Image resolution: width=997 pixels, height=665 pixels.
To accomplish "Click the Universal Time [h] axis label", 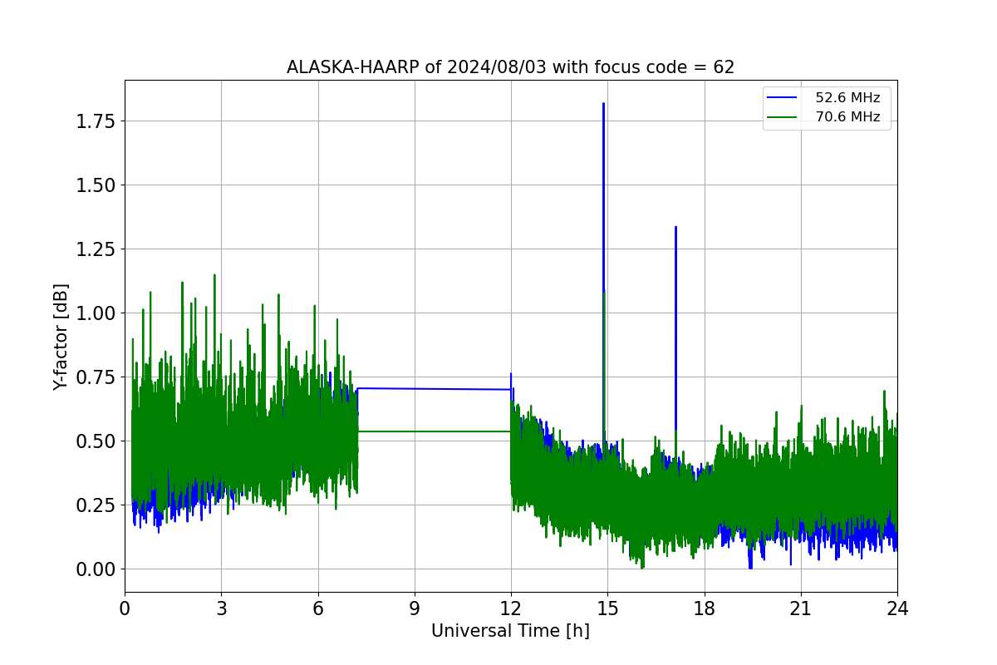I will tap(510, 631).
